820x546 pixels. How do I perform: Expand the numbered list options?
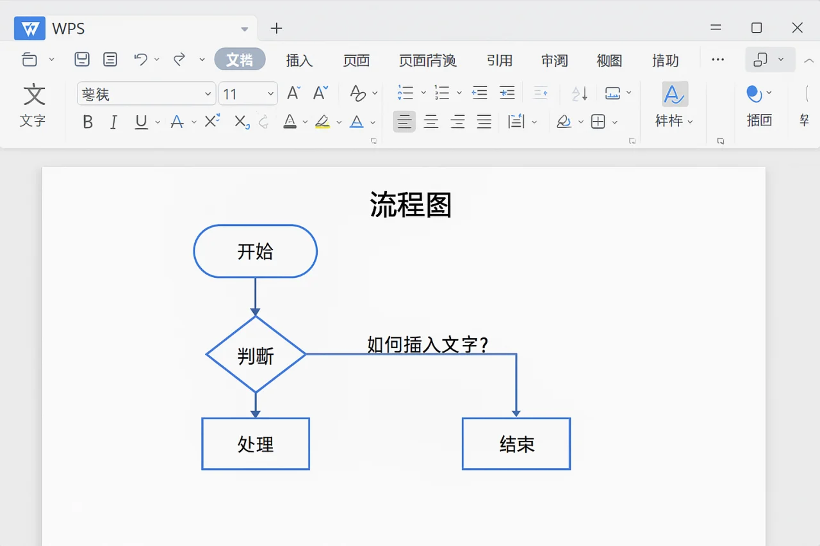(459, 93)
